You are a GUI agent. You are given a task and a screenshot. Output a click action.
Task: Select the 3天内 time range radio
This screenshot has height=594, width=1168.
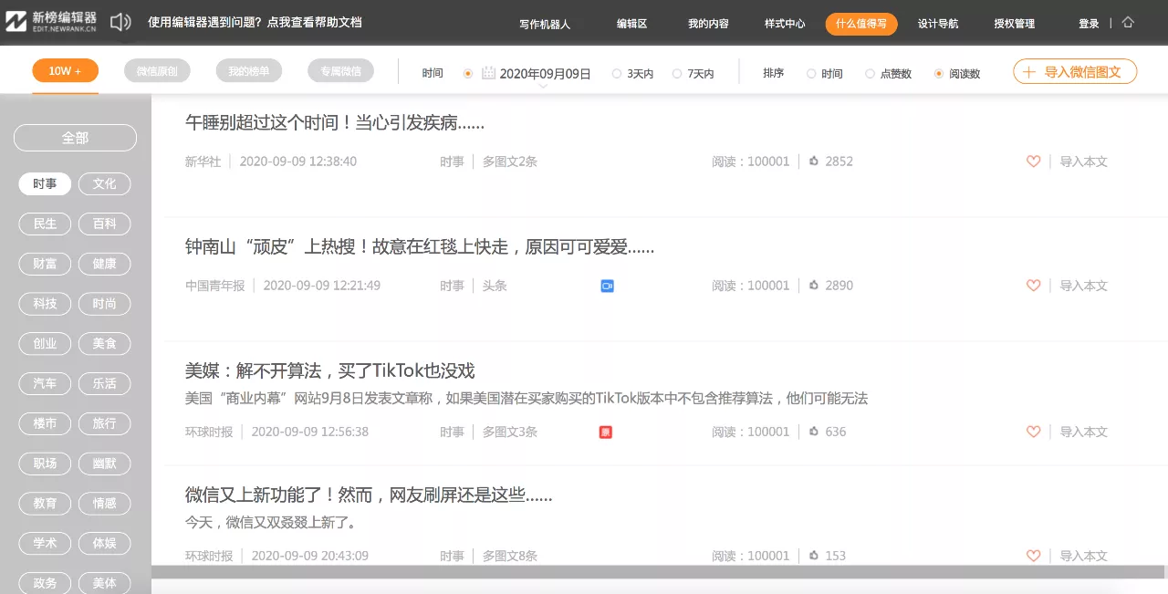[x=617, y=74]
